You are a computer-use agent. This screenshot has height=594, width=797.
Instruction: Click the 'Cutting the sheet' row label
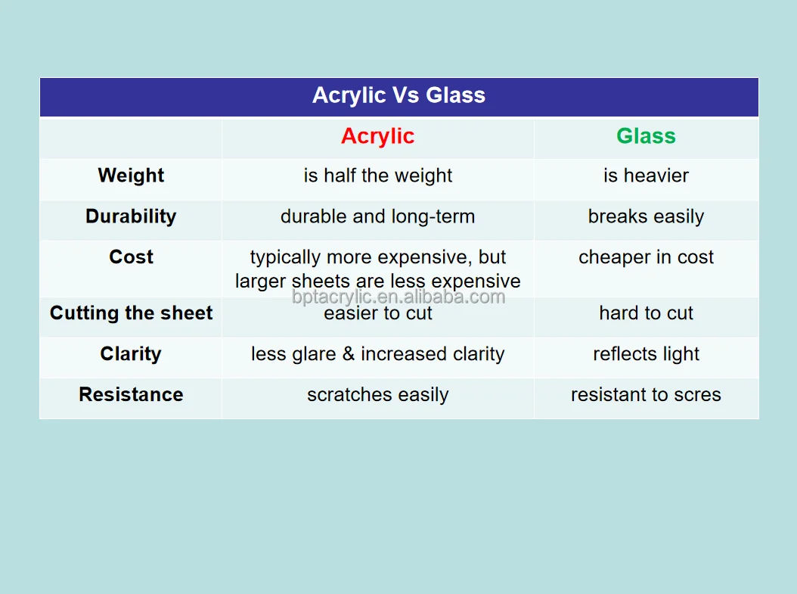(x=131, y=313)
